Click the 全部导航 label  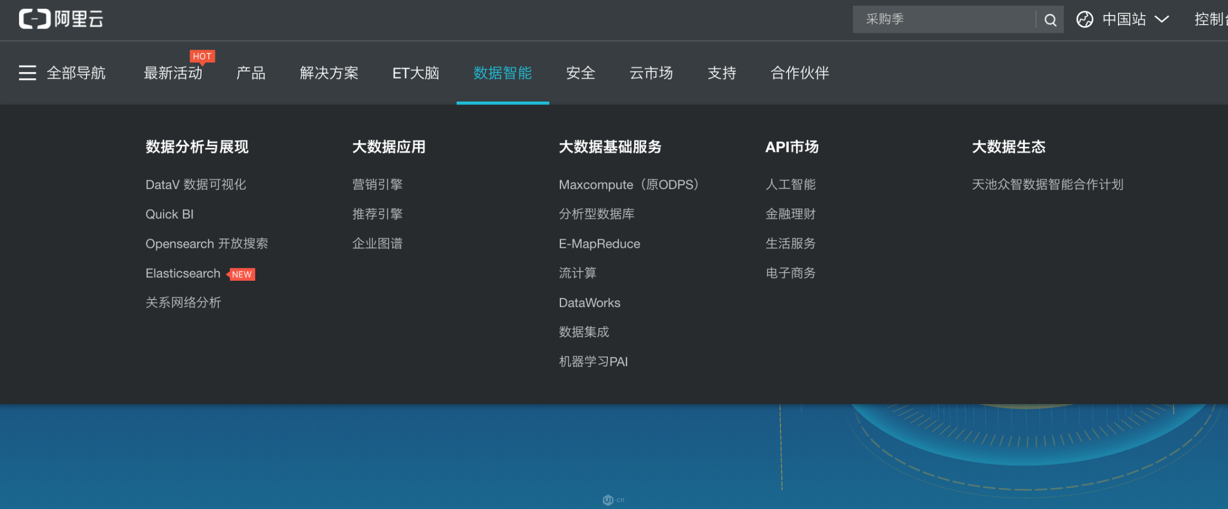[x=76, y=73]
